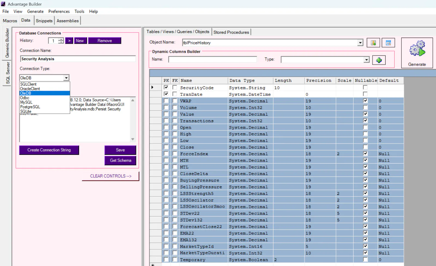The height and width of the screenshot is (266, 436).
Task: Choose SQLite from connection type list
Action: (45, 111)
